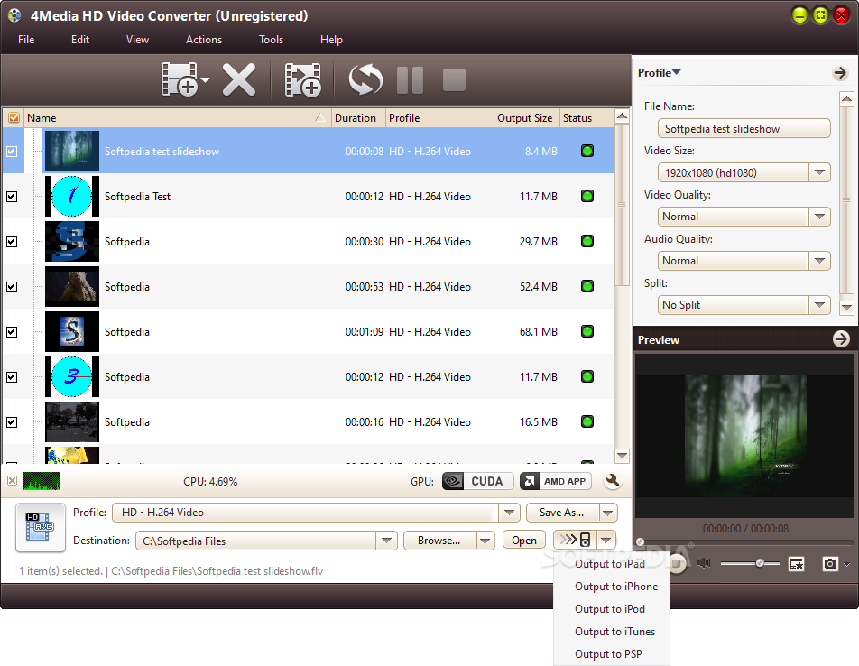Viewport: 859px width, 666px height.
Task: Sort the list by Name column header
Action: point(178,117)
